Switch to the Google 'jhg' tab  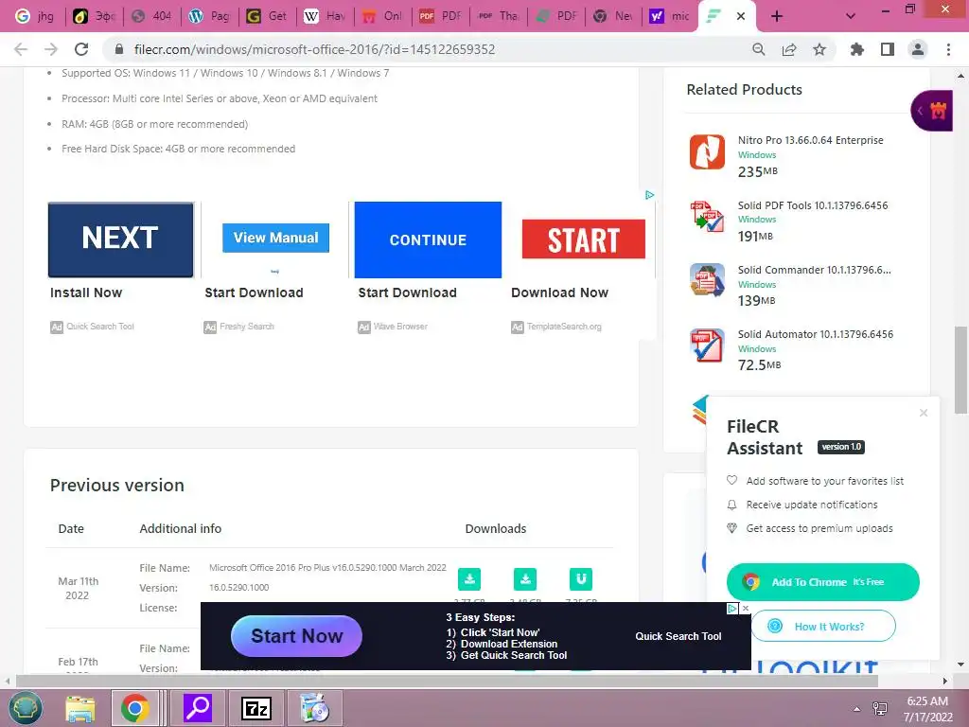pyautogui.click(x=35, y=16)
